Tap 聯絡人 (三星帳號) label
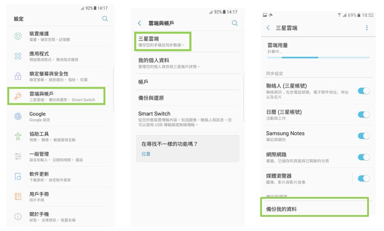384x231 pixels. [286, 86]
